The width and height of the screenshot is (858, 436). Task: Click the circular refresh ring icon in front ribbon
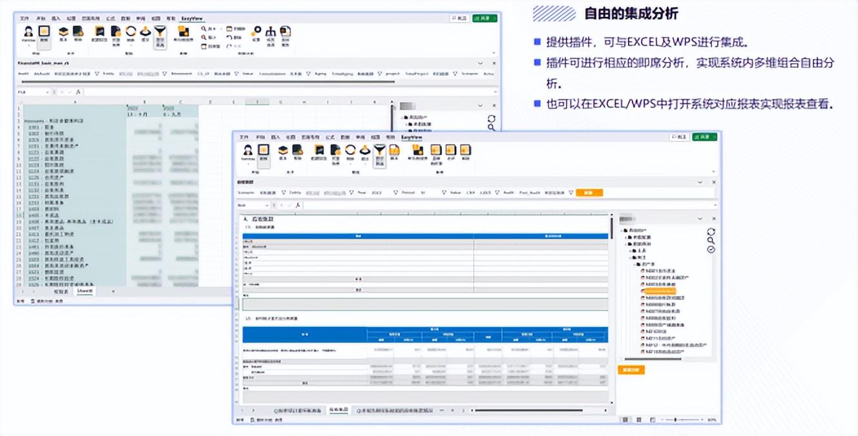click(x=350, y=151)
